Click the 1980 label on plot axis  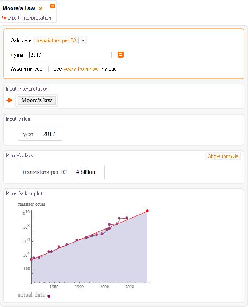coord(54,287)
